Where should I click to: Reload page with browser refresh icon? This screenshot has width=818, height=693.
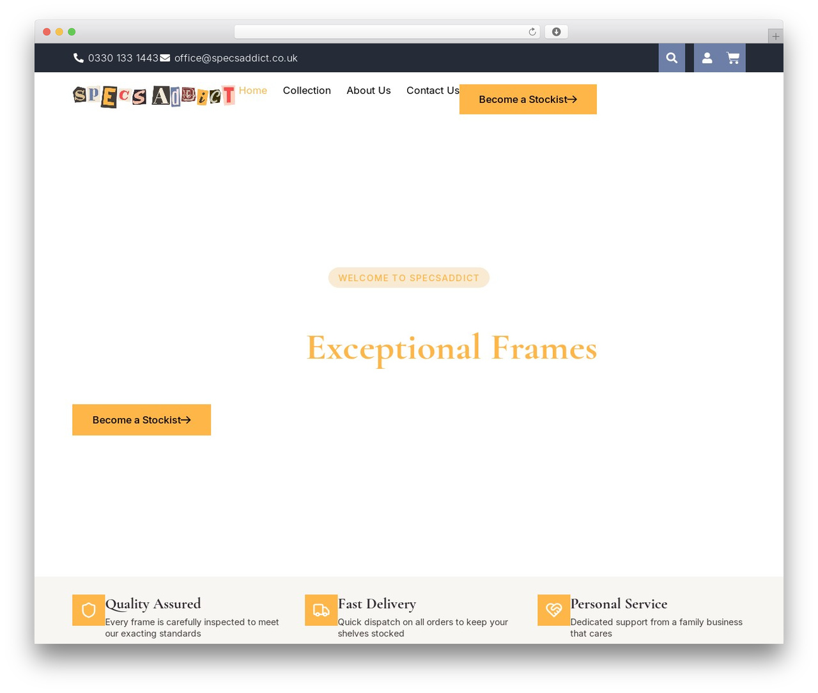[532, 32]
